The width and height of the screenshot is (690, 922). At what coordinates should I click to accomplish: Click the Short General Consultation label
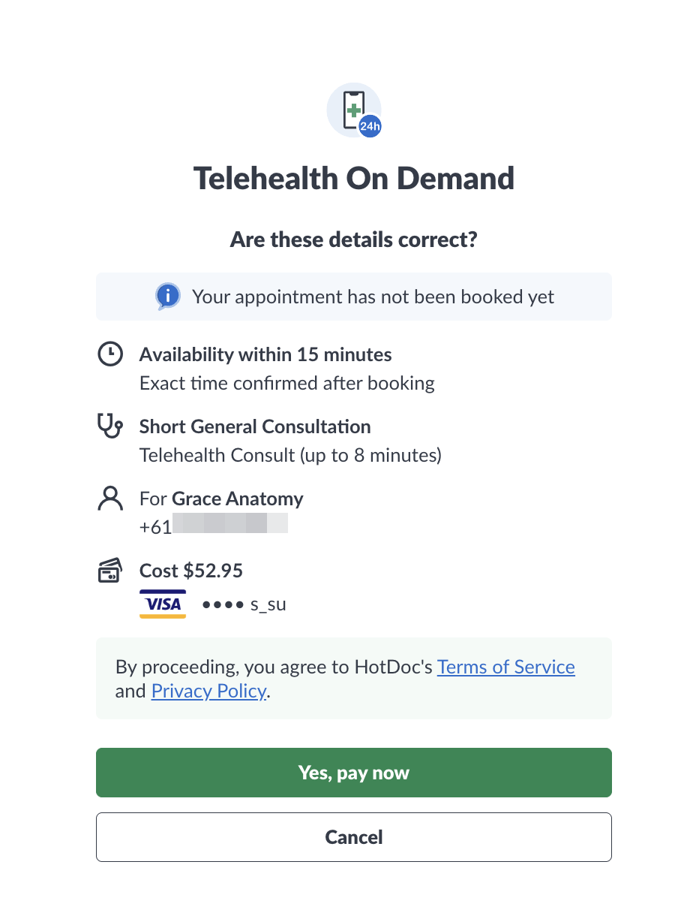tap(255, 426)
